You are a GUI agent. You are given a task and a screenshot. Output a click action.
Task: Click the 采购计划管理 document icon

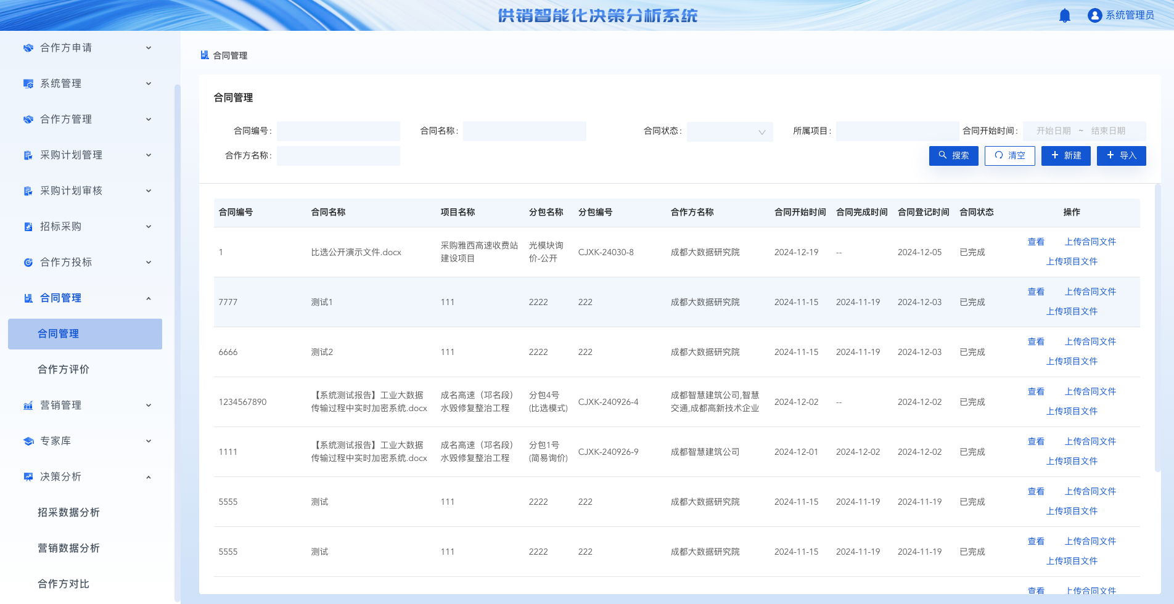coord(28,155)
